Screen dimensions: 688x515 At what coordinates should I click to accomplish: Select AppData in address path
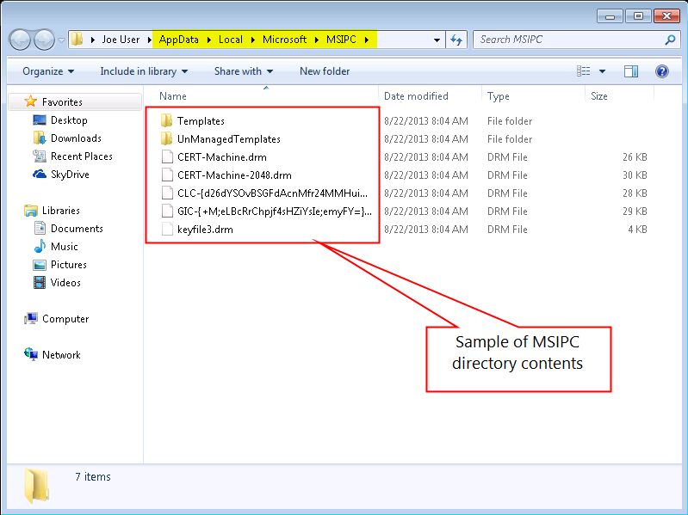click(178, 40)
